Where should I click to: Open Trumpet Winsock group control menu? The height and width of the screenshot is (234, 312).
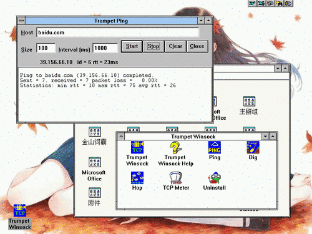point(121,136)
